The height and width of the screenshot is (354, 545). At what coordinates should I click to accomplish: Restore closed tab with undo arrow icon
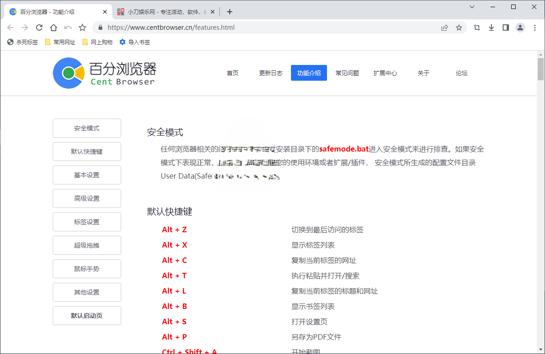(68, 28)
